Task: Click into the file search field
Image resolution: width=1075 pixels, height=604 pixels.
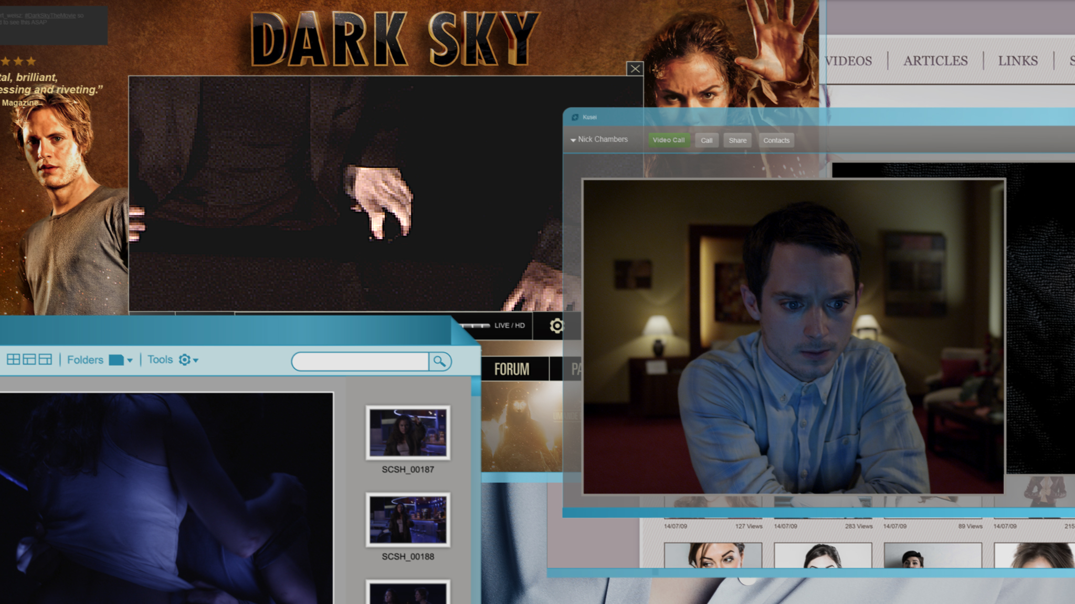Action: (x=360, y=361)
